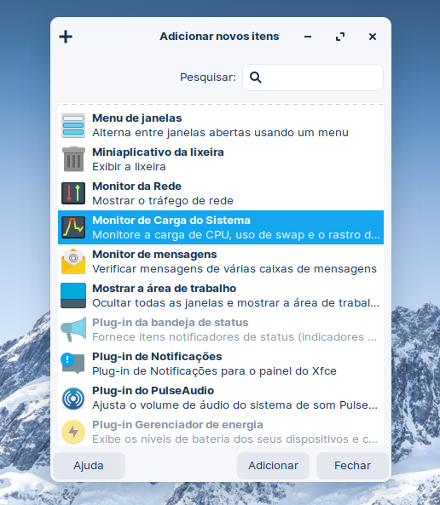This screenshot has height=505, width=440.
Task: Click the PulseAudio speaker icon
Action: pyautogui.click(x=73, y=399)
